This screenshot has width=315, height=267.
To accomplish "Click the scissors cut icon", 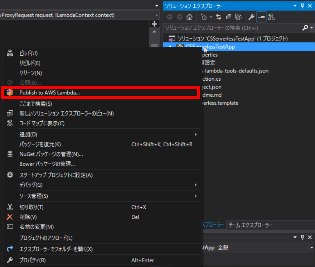I will pyautogui.click(x=10, y=207).
